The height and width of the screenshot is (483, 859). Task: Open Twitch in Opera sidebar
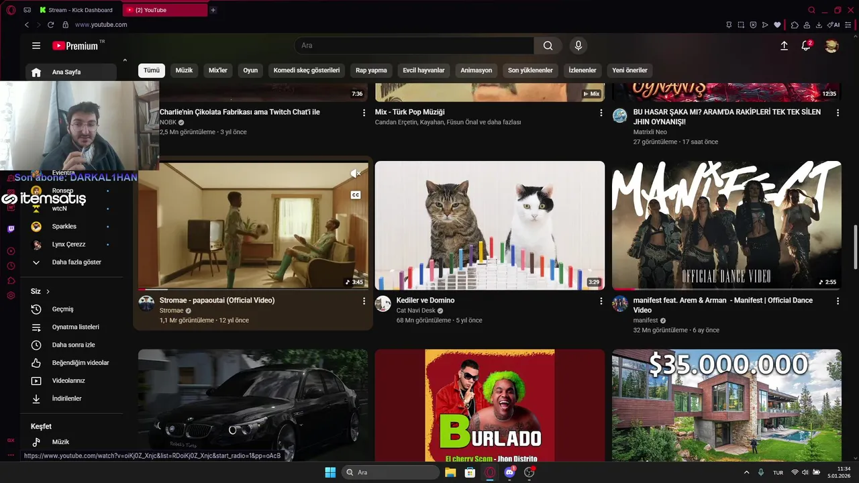point(11,229)
